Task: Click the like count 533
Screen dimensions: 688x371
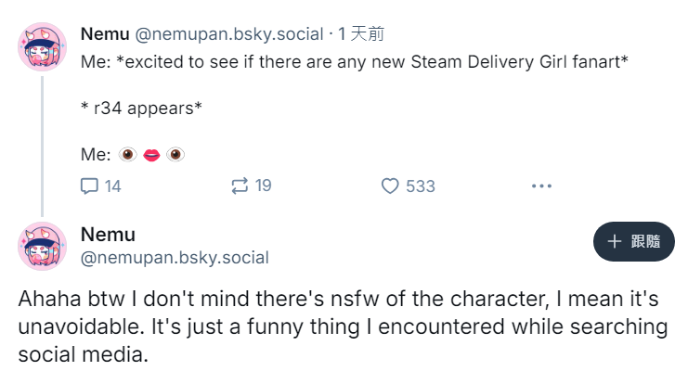Action: 420,185
